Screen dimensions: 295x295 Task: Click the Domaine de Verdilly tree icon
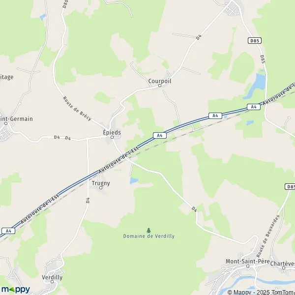pos(148,230)
